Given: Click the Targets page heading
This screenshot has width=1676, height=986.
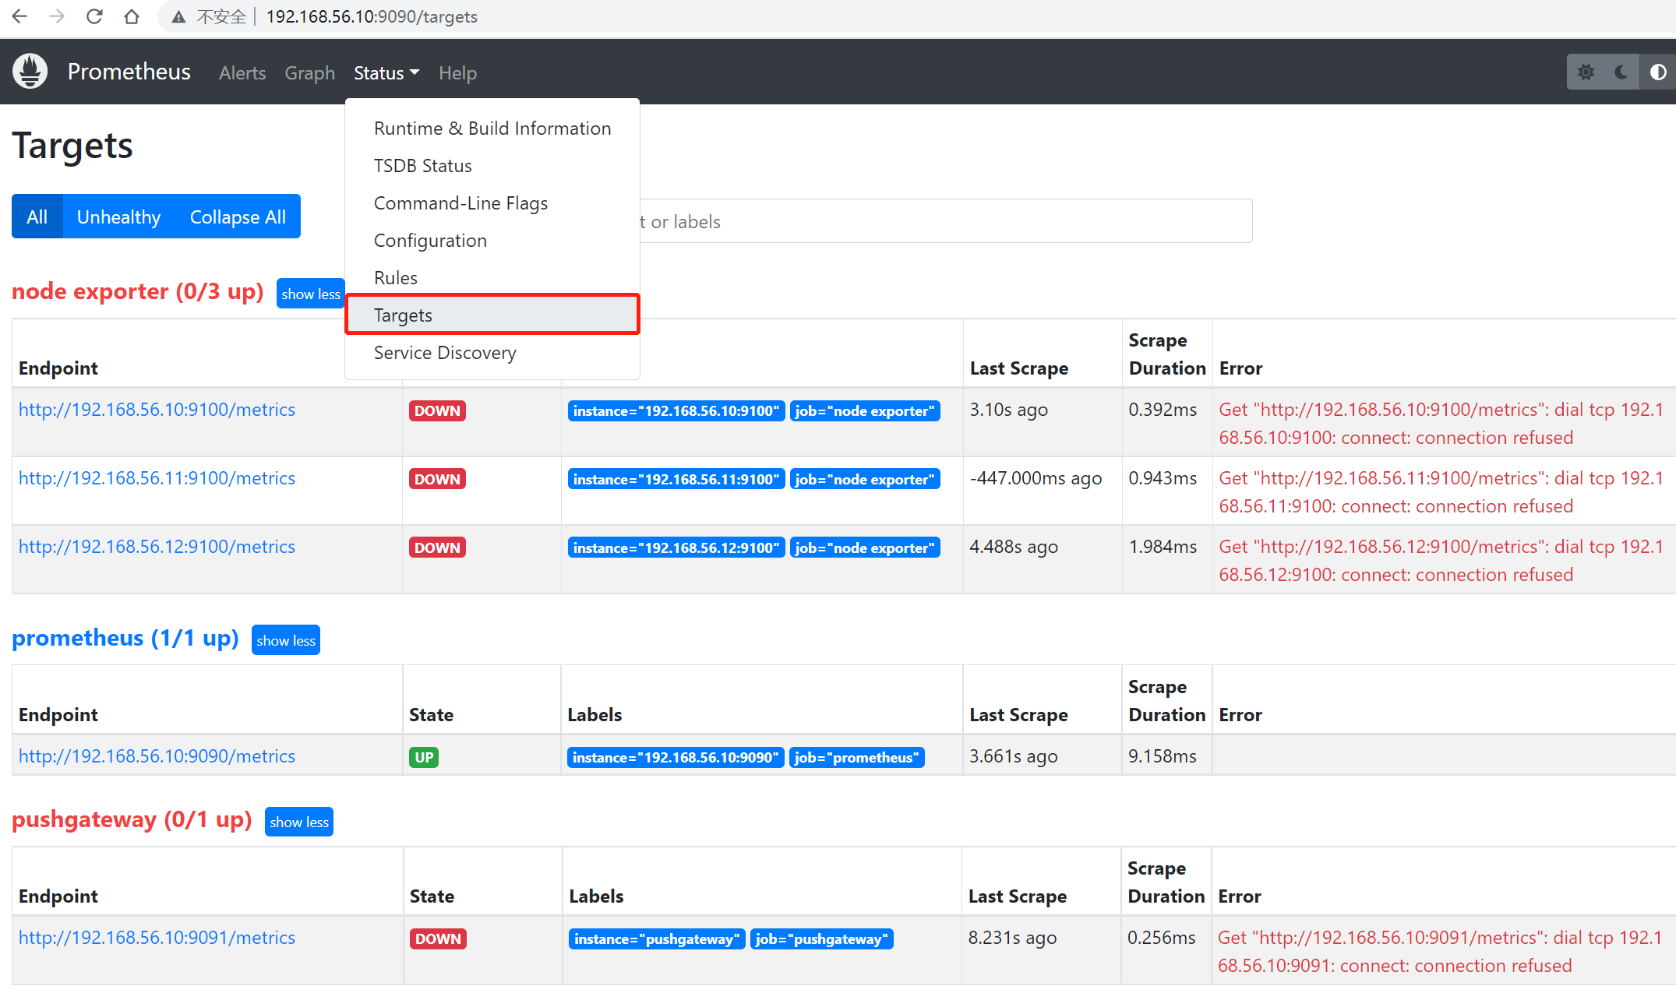Looking at the screenshot, I should pyautogui.click(x=72, y=146).
